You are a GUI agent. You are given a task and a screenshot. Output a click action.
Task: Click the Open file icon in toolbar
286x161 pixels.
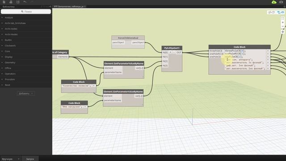(11, 2)
